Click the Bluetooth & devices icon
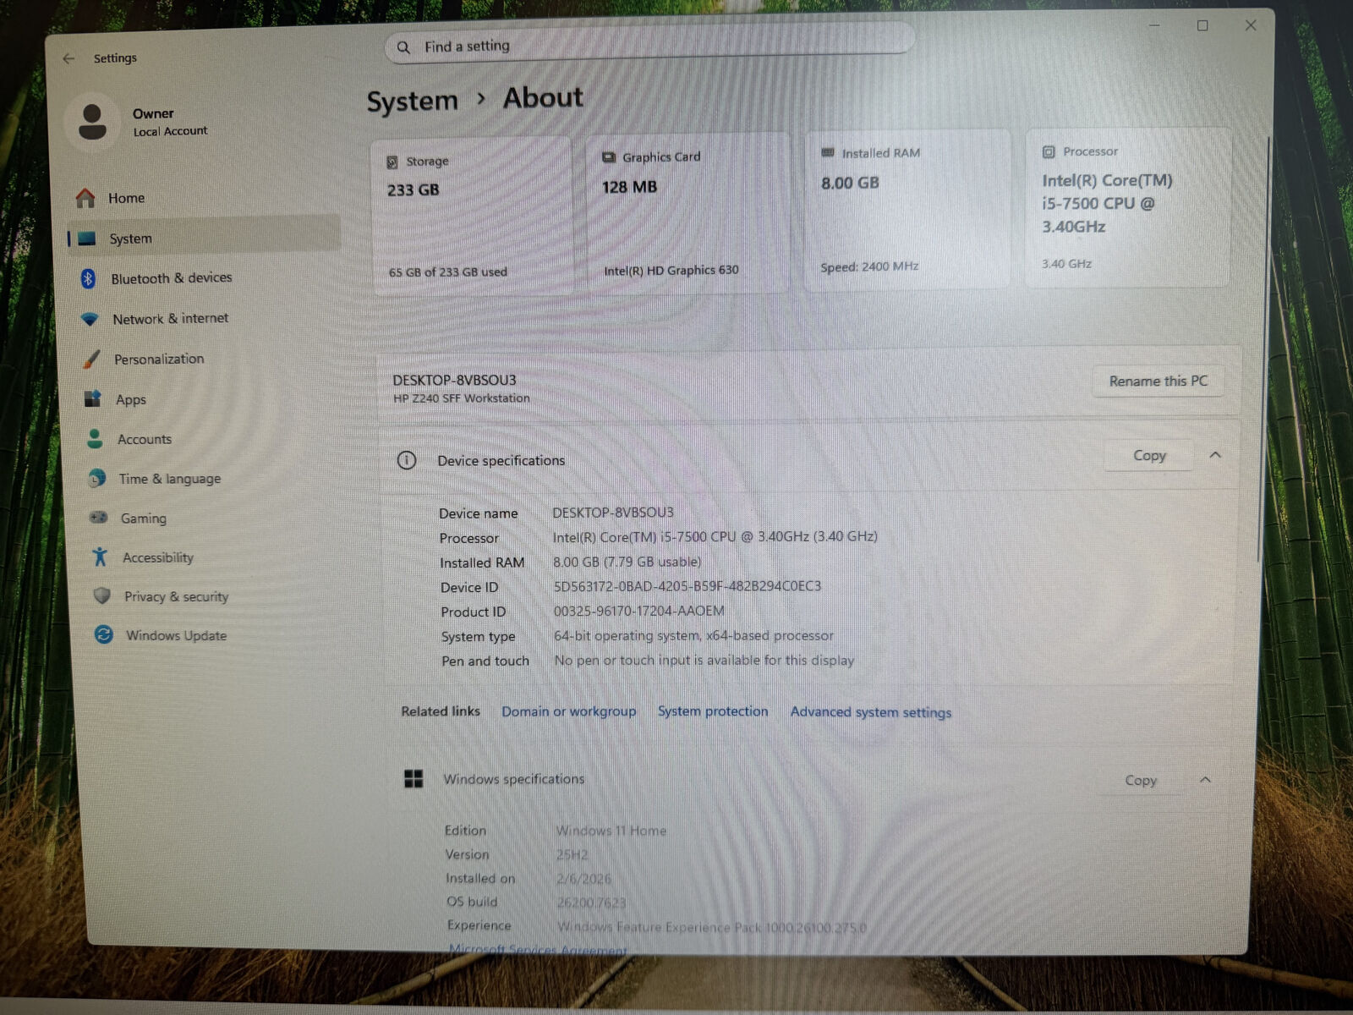Screen dimensions: 1353x1015 pyautogui.click(x=88, y=278)
